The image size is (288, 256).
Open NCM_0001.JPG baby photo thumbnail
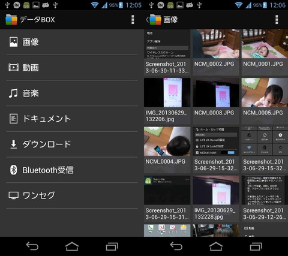tap(265, 44)
